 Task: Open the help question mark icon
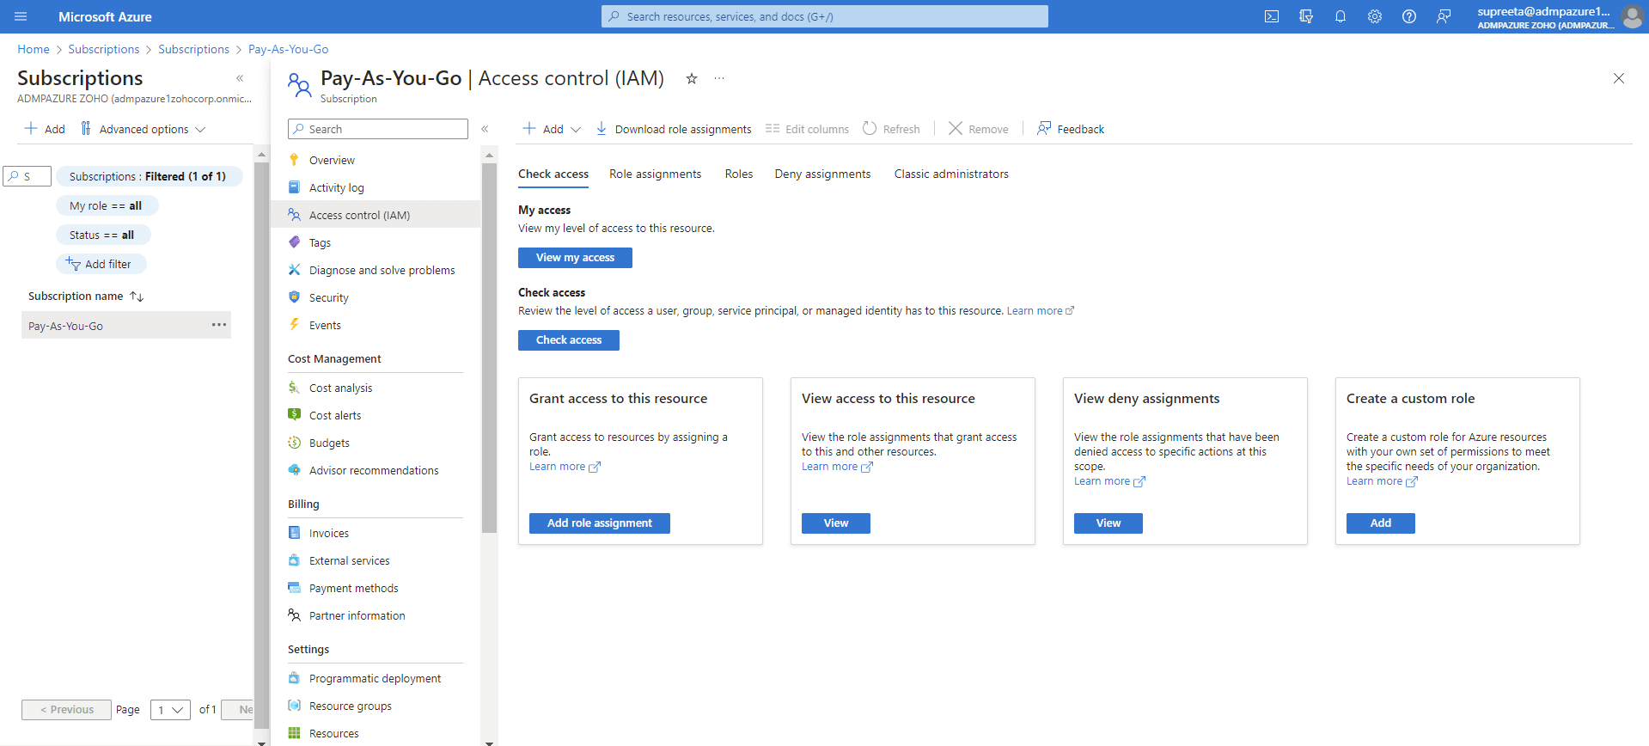(1409, 16)
